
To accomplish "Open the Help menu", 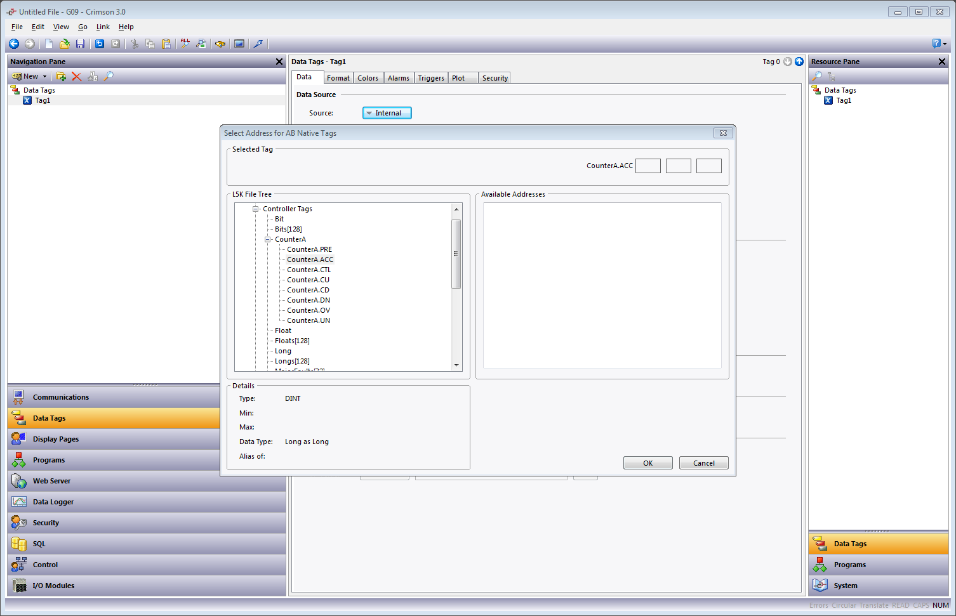I will (126, 27).
